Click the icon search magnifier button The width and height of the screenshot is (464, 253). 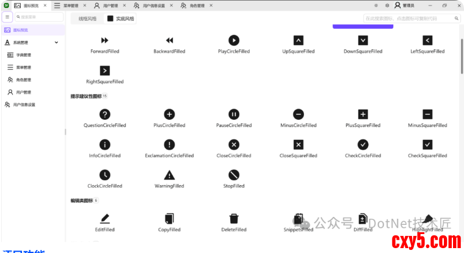[x=456, y=19]
